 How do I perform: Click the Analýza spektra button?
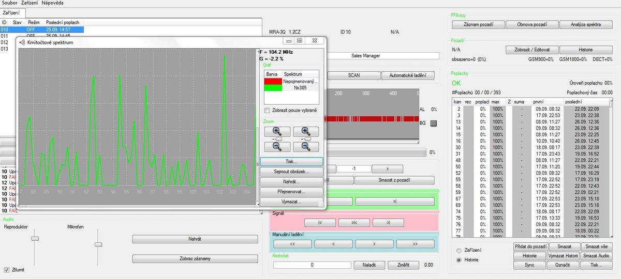(x=586, y=24)
